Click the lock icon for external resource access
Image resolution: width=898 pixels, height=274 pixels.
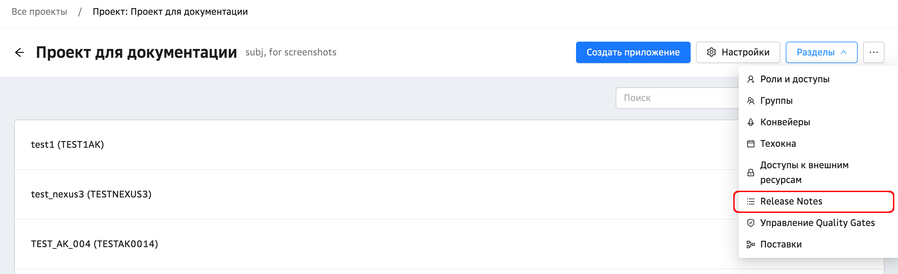click(x=750, y=173)
